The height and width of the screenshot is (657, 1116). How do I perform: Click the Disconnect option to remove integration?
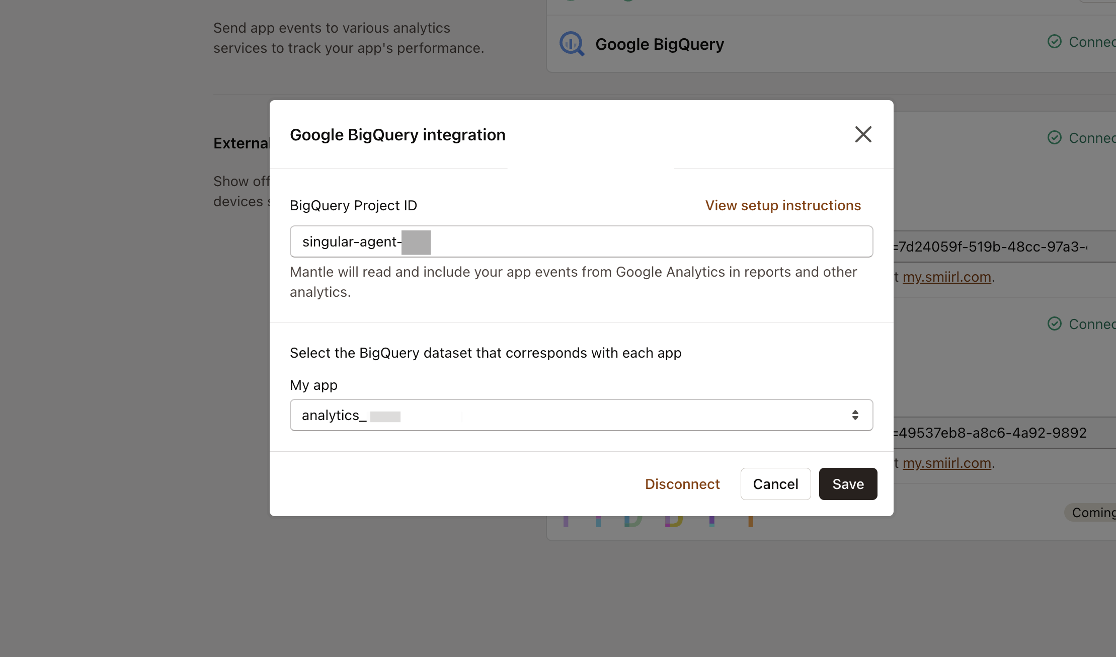tap(682, 483)
